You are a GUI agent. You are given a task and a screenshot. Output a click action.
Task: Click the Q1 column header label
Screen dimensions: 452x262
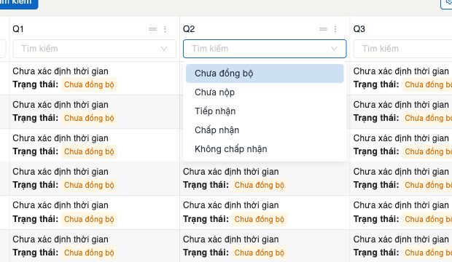click(18, 29)
